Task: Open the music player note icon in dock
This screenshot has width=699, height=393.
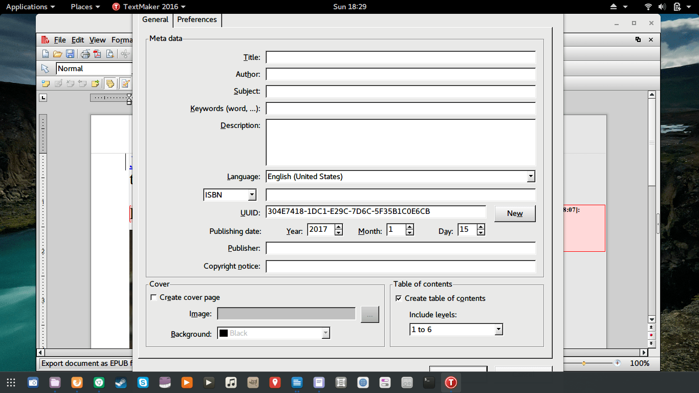Action: (x=231, y=382)
